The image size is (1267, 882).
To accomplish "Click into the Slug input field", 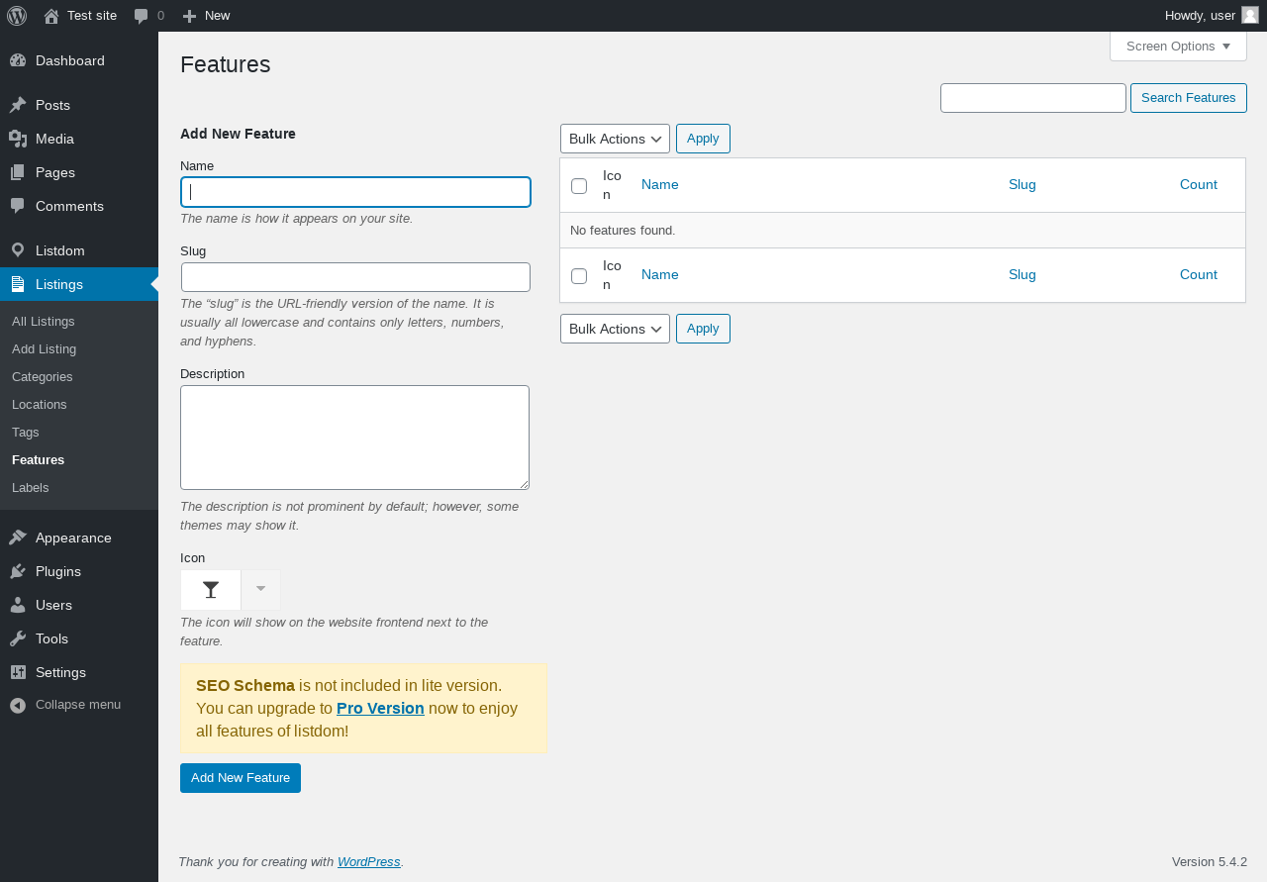I will pyautogui.click(x=355, y=277).
